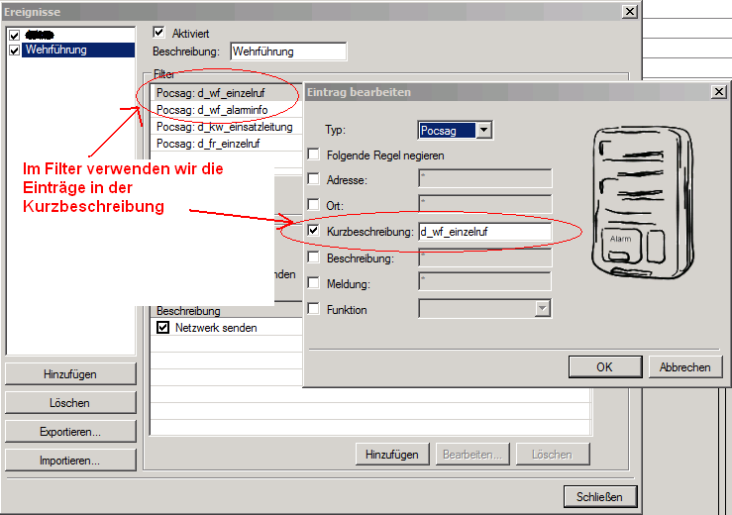Click the Schließen button
This screenshot has height=515, width=732.
[599, 496]
